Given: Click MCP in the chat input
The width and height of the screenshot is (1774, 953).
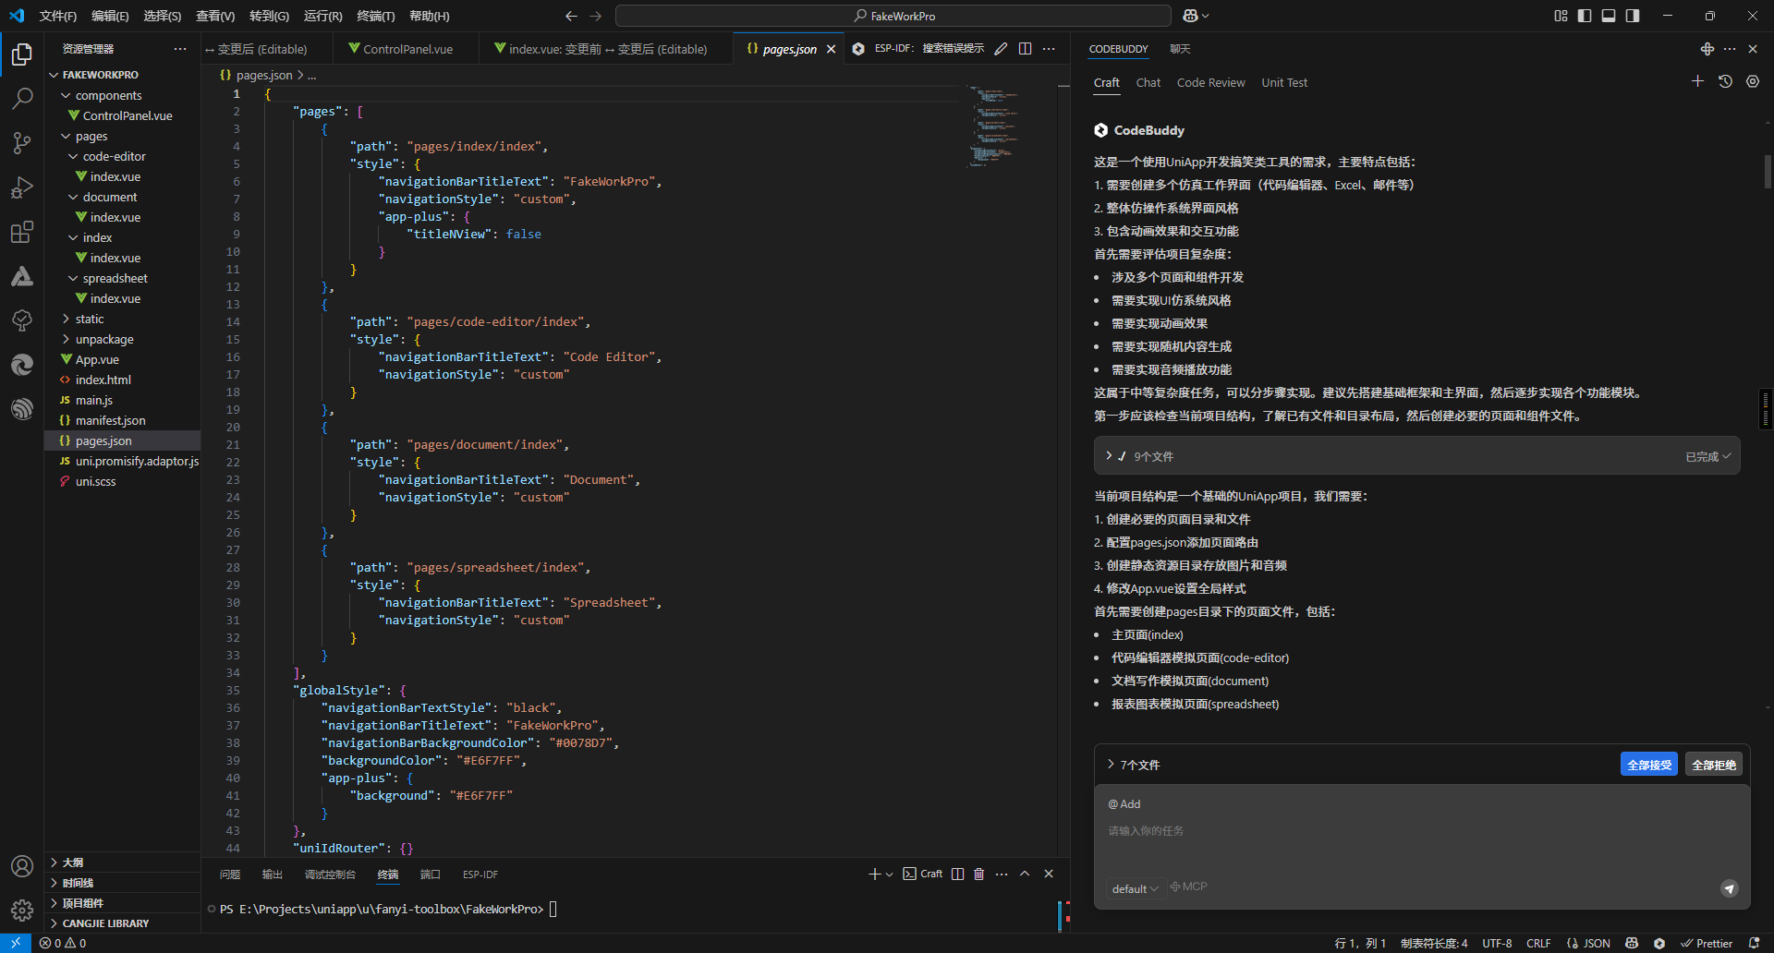Looking at the screenshot, I should tap(1189, 887).
